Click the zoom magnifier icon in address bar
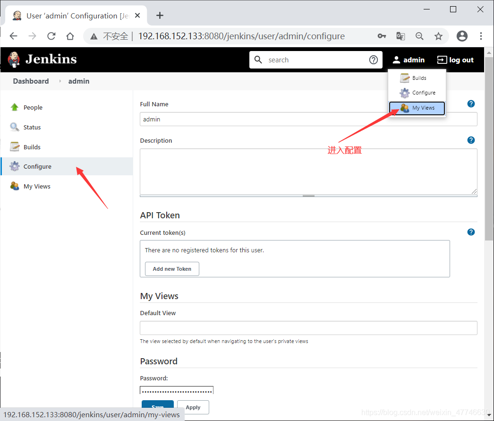This screenshot has width=494, height=421. pyautogui.click(x=419, y=36)
